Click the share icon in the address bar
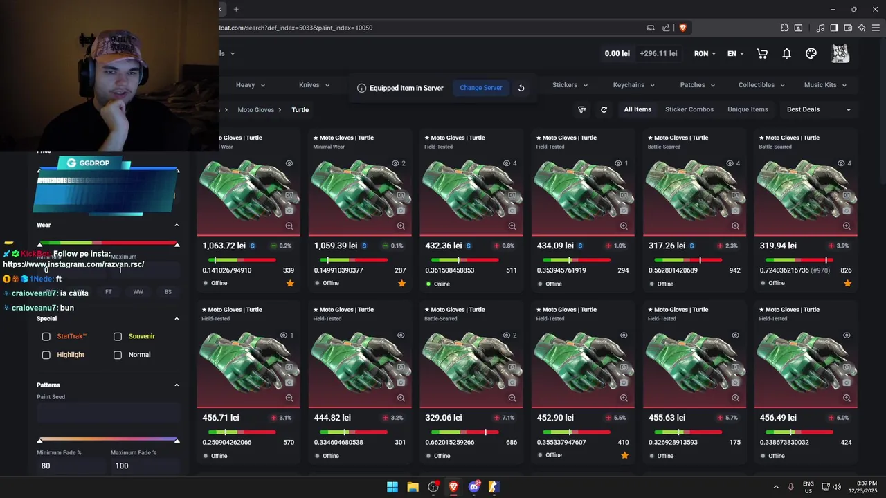 (x=666, y=28)
